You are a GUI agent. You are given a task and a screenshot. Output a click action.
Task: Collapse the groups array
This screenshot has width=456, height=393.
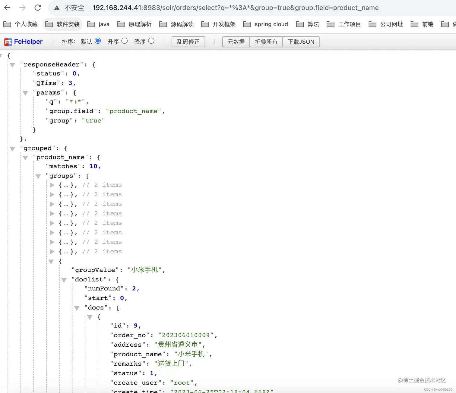pyautogui.click(x=38, y=176)
